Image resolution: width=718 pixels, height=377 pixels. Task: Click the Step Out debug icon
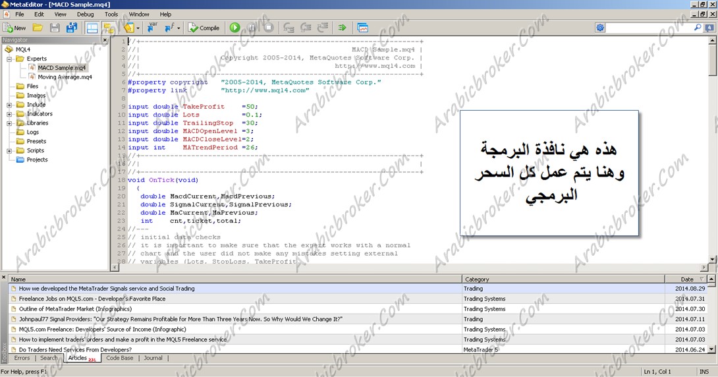click(323, 28)
